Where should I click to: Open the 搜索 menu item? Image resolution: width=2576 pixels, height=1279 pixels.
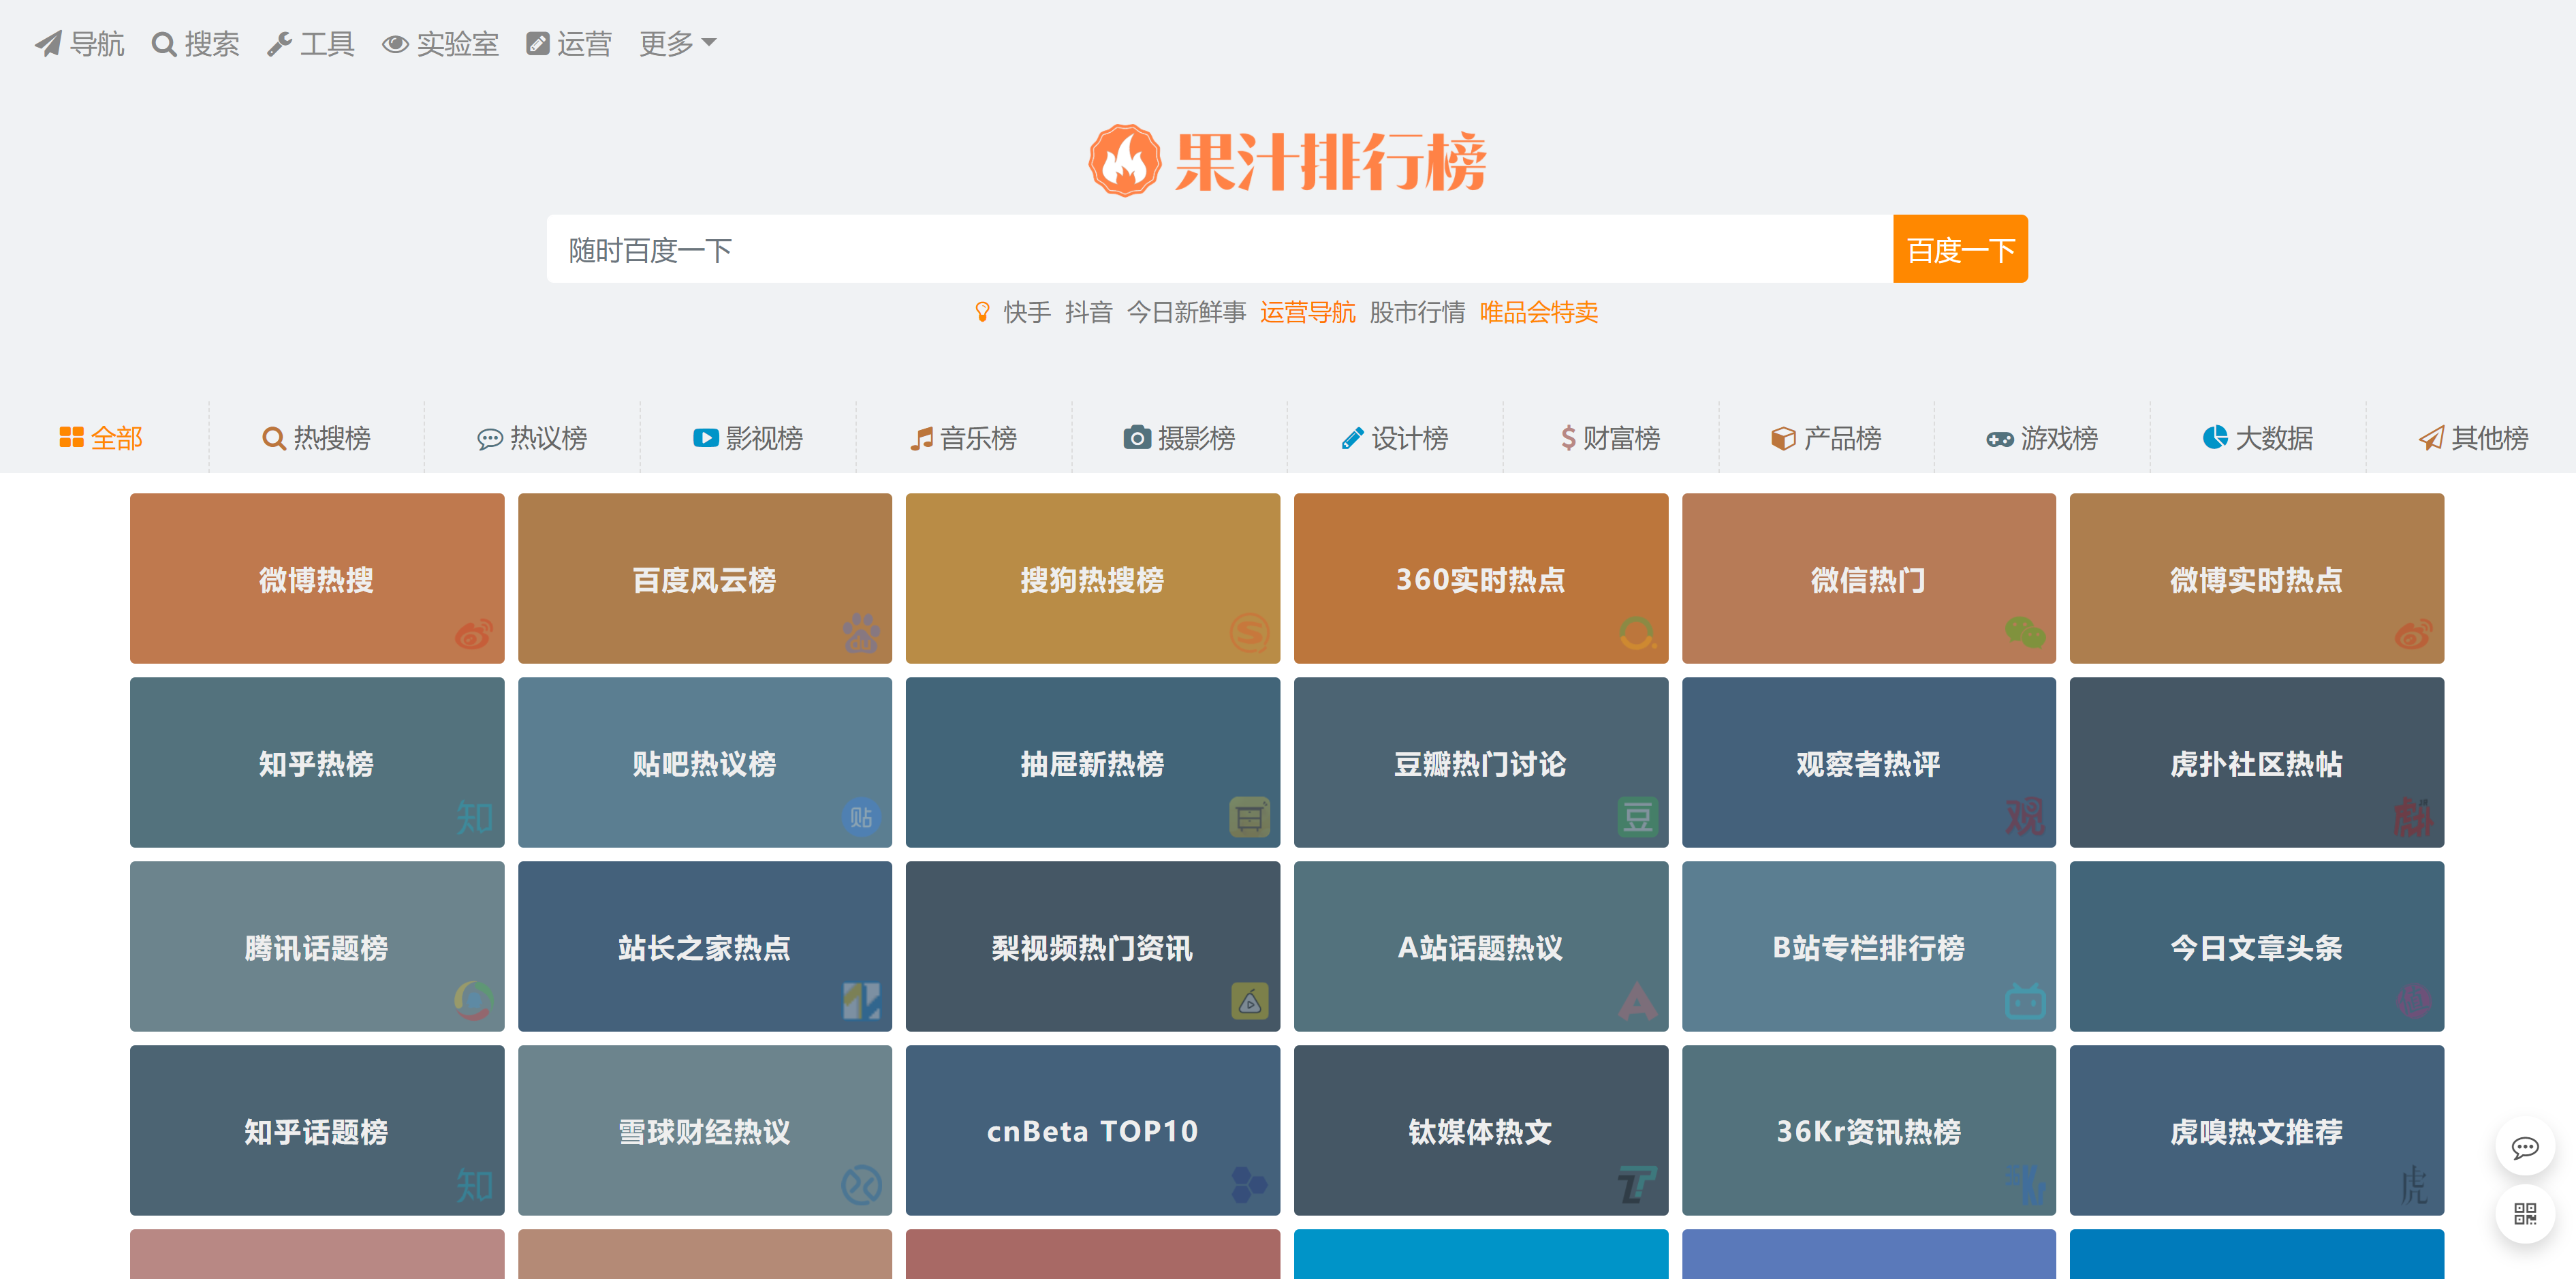click(x=195, y=44)
